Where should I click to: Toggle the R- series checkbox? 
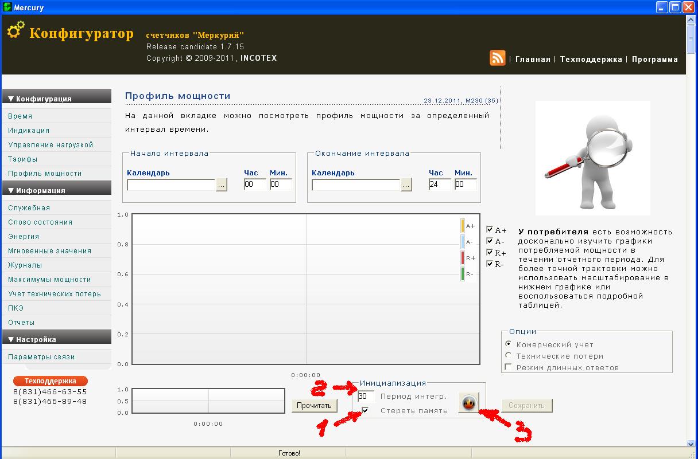[490, 264]
